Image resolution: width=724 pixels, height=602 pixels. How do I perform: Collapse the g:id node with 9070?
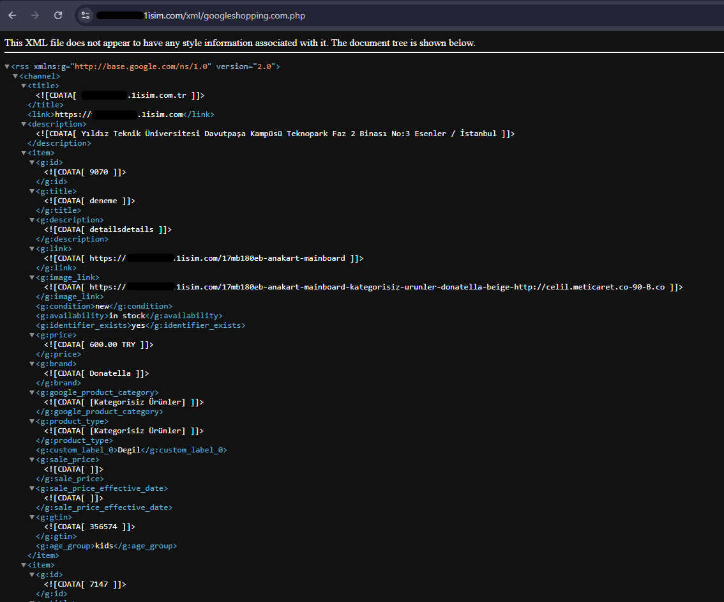coord(32,162)
